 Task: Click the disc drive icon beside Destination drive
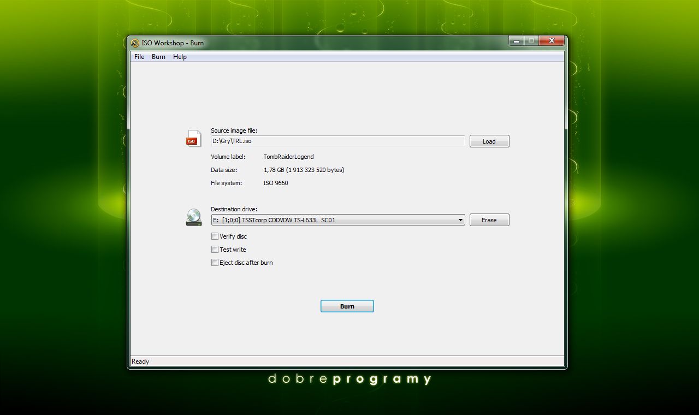click(x=193, y=217)
